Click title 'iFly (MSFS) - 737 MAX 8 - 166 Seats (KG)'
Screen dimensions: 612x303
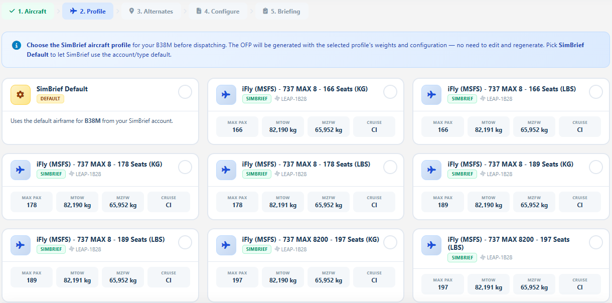click(305, 89)
